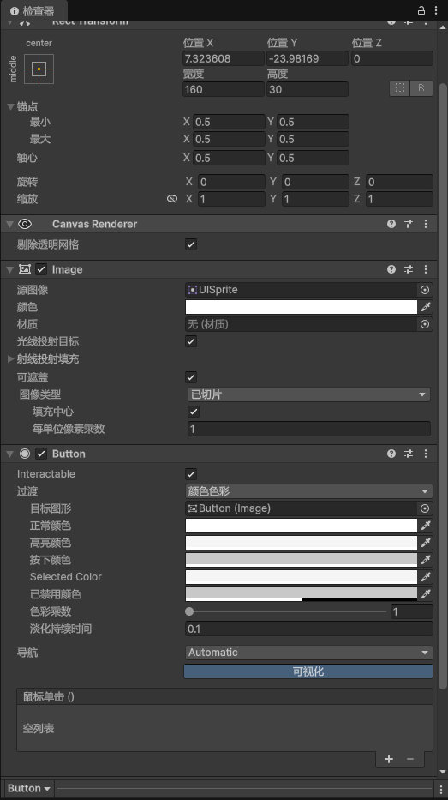Open the 图像类型 dropdown showing 已切片

click(309, 394)
